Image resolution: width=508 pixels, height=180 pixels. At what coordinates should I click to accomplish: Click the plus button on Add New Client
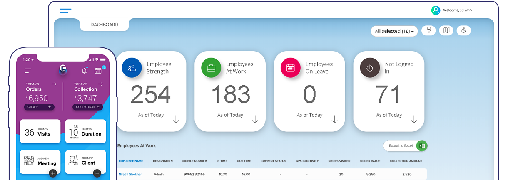tap(97, 173)
